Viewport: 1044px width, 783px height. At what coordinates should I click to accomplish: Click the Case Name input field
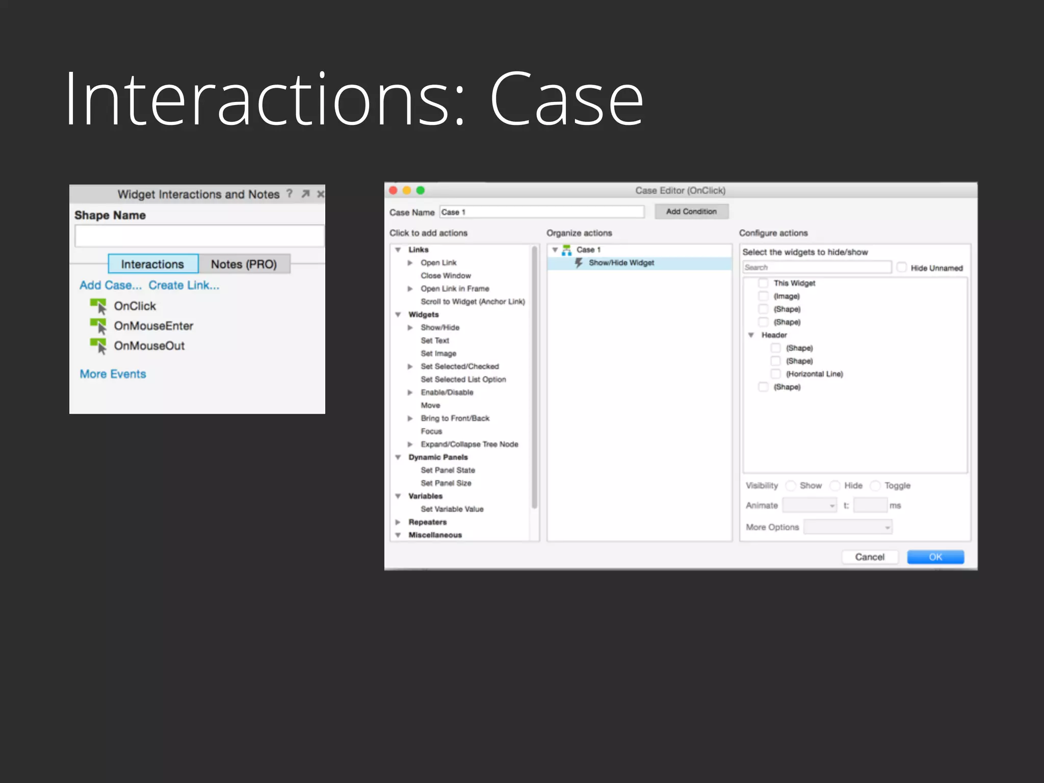(x=542, y=212)
